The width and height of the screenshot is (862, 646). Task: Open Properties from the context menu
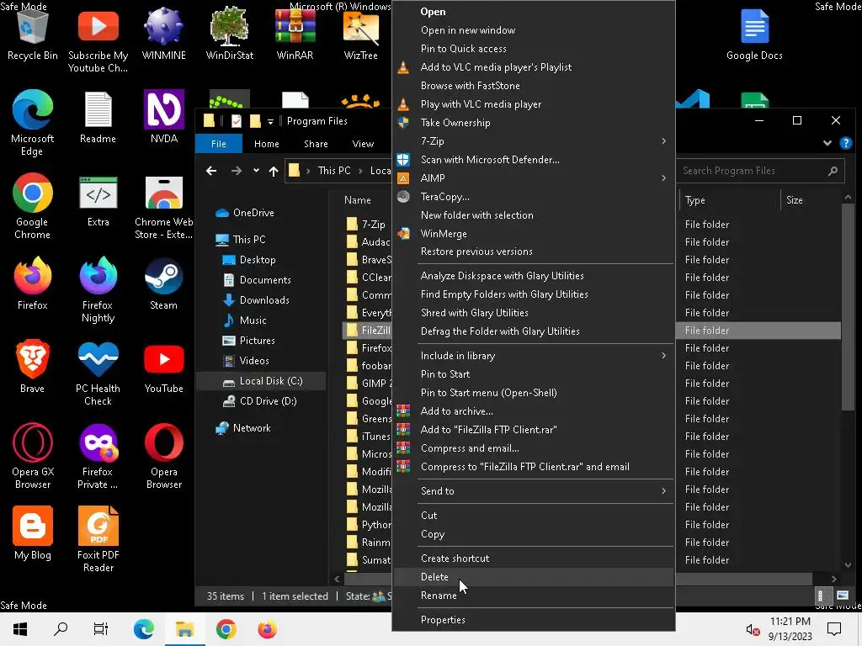533,620
